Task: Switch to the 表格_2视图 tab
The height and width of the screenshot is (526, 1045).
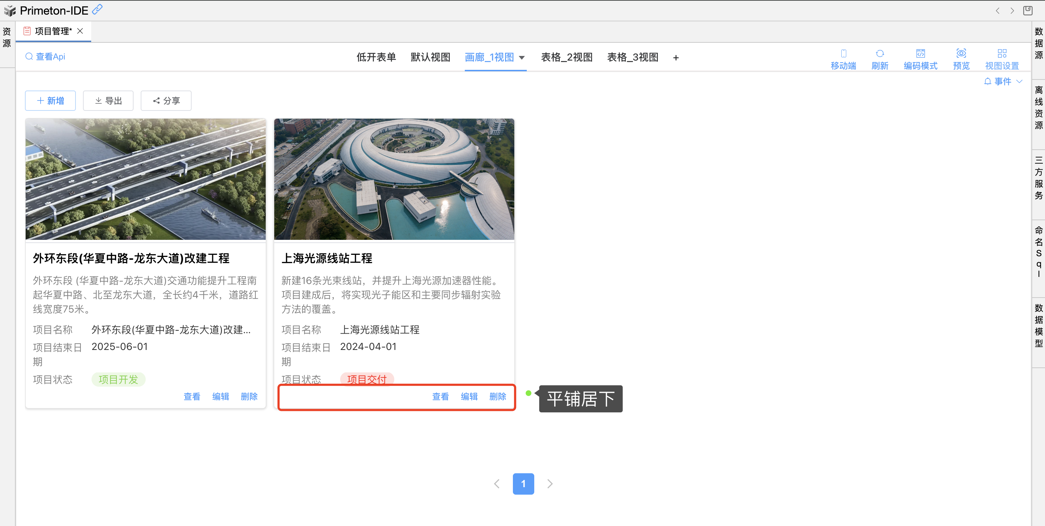Action: (567, 57)
